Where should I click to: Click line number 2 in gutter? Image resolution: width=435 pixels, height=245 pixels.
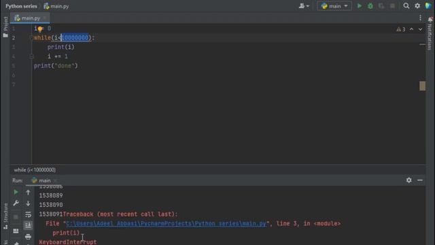(14, 38)
